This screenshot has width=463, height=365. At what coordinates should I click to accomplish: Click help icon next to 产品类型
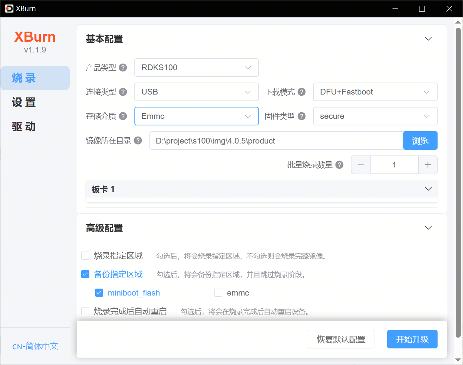[123, 68]
